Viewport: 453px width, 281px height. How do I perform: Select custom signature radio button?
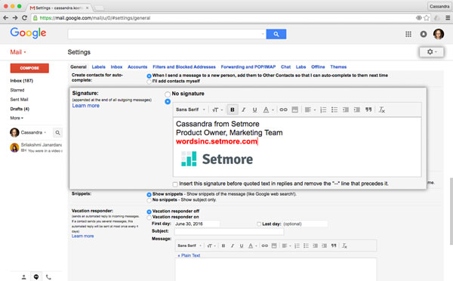pyautogui.click(x=168, y=102)
